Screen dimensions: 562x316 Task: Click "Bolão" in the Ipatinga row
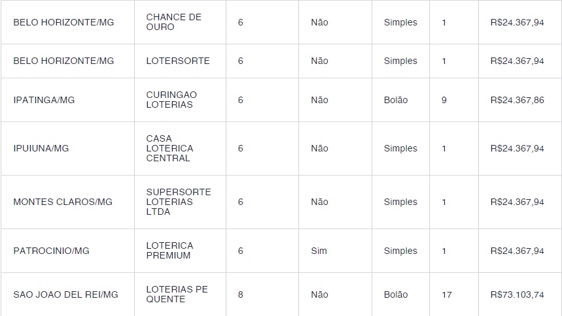point(395,100)
